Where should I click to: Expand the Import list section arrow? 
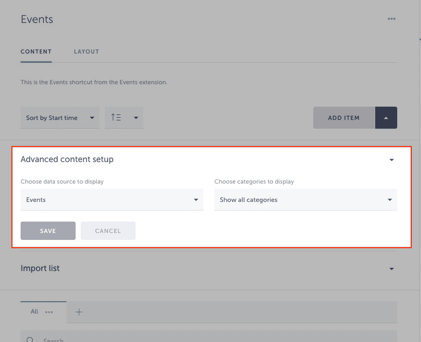coord(391,269)
